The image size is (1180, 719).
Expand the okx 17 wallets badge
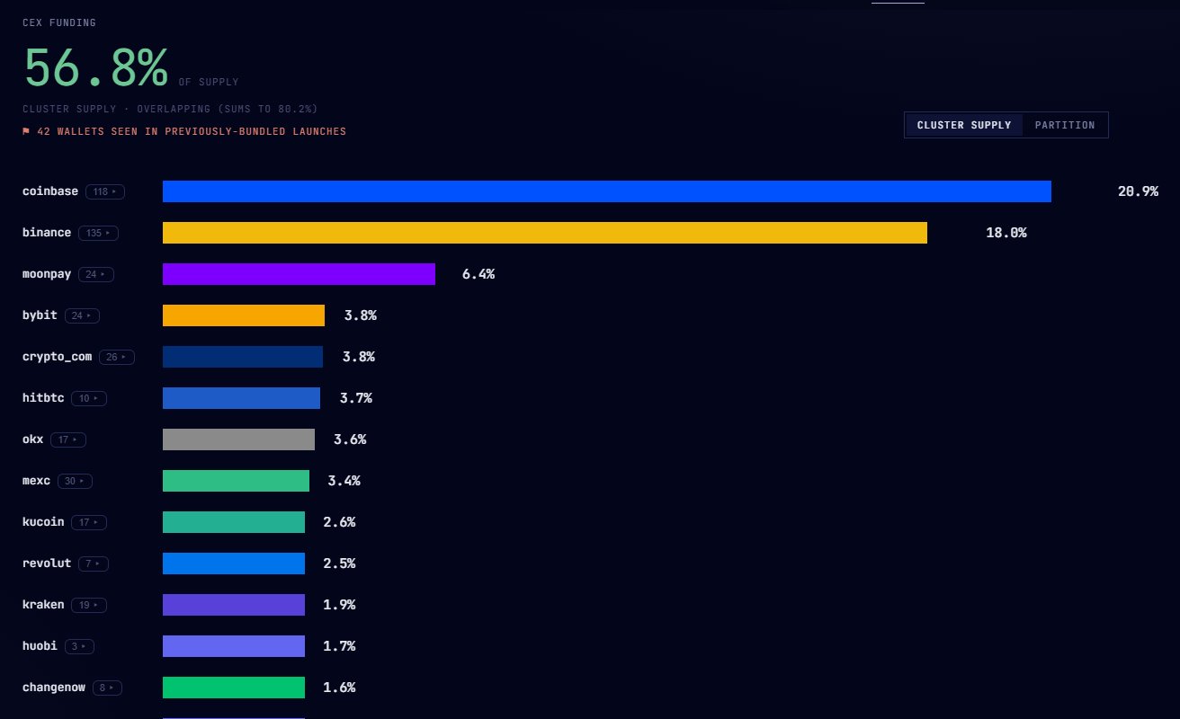coord(68,439)
